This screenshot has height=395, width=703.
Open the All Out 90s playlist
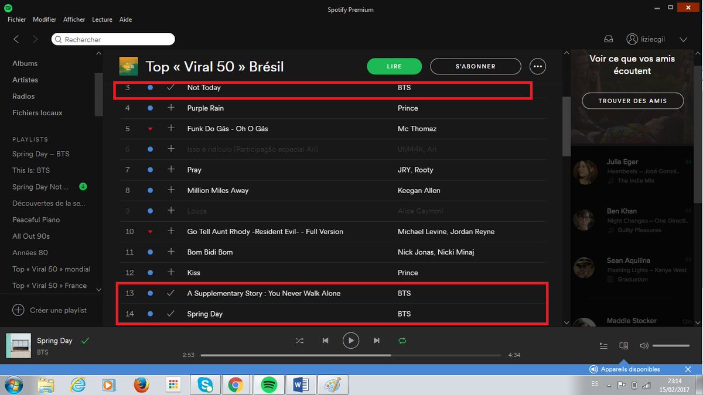[31, 236]
